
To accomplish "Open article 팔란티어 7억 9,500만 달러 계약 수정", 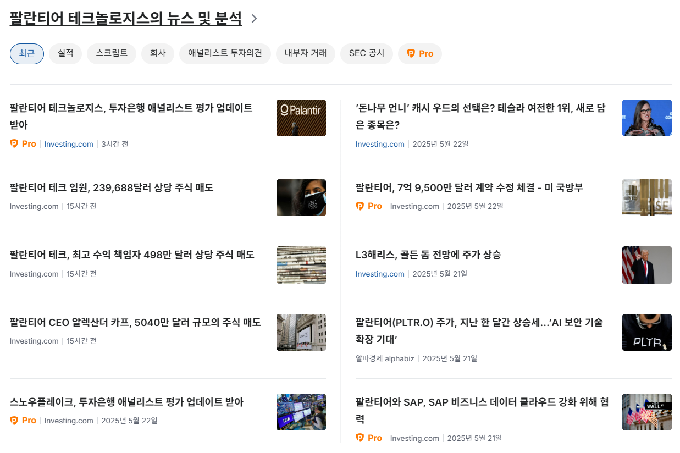I will click(x=469, y=188).
